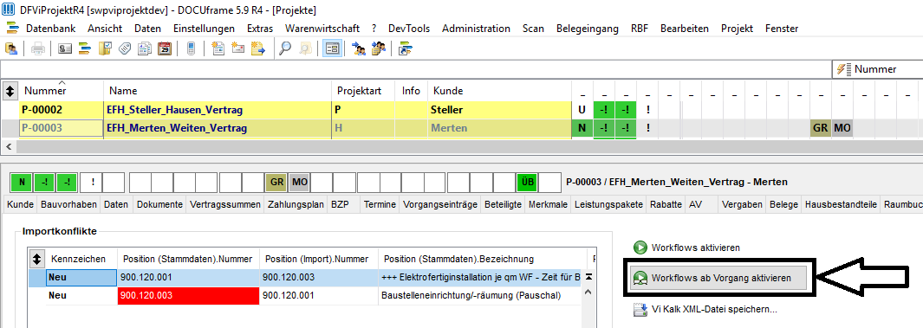Viewport: 923px width, 328px height.
Task: Click the magnifying glass search icon in toolbar
Action: click(x=285, y=48)
